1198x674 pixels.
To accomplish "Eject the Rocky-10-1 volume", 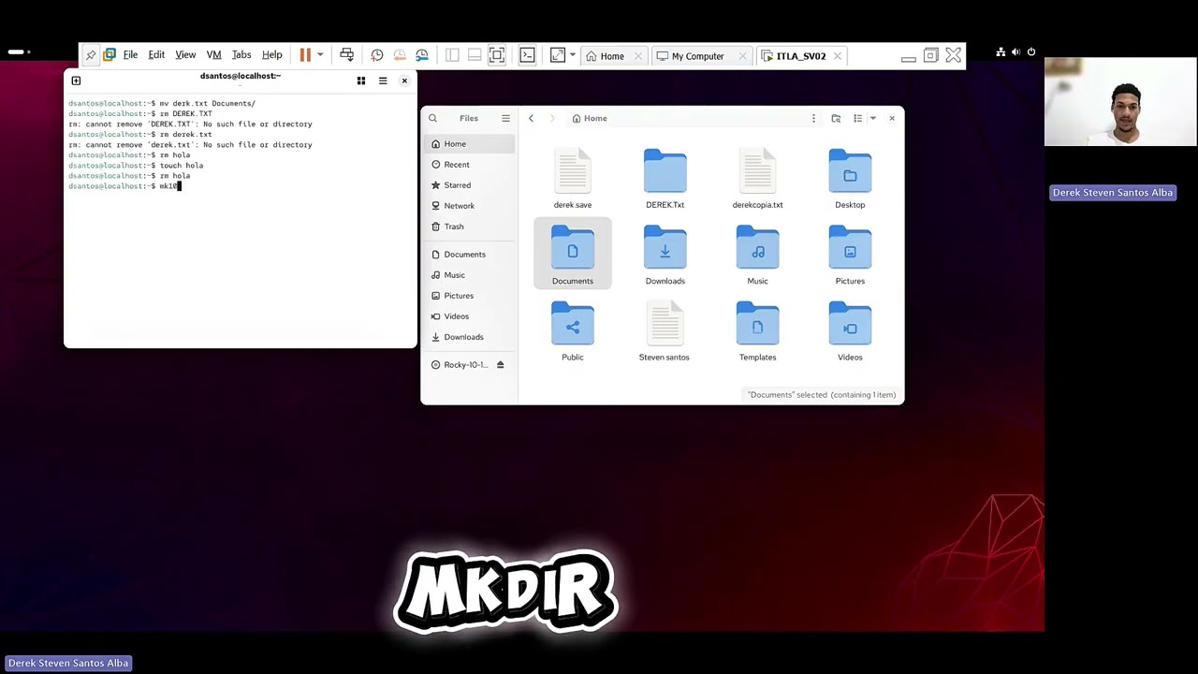I will 500,365.
